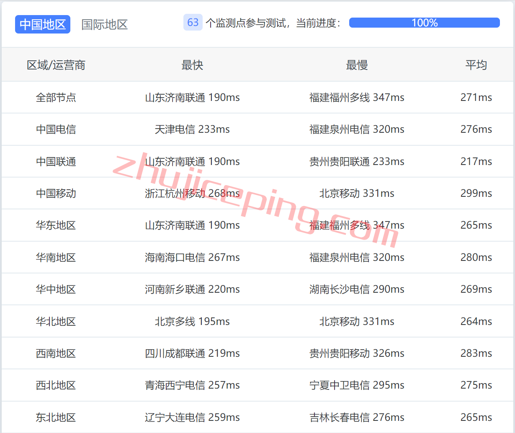Viewport: 515px width, 433px height.
Task: Click 北京移动 331ms in 华北地区 row
Action: pyautogui.click(x=357, y=322)
